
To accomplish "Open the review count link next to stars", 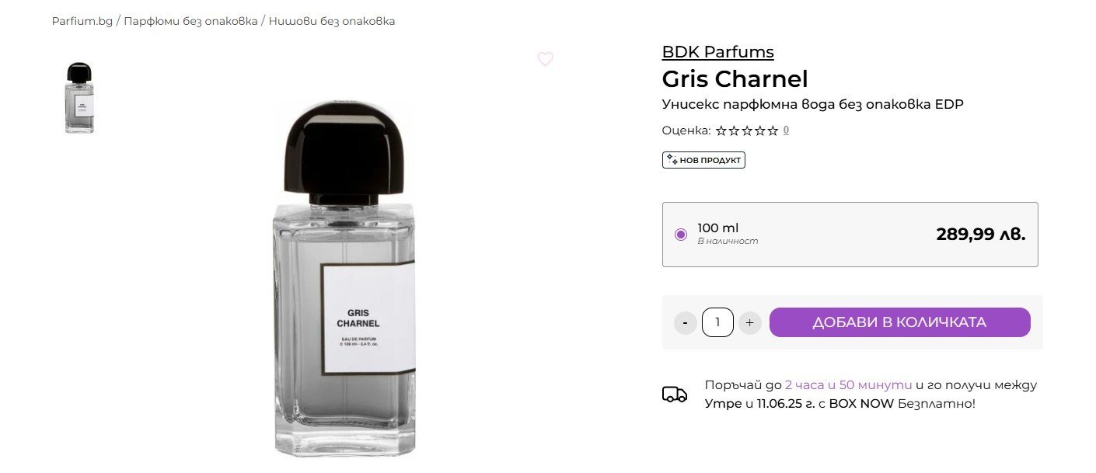I will point(786,130).
